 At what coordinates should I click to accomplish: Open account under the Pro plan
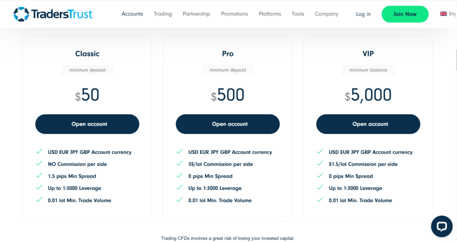click(228, 124)
